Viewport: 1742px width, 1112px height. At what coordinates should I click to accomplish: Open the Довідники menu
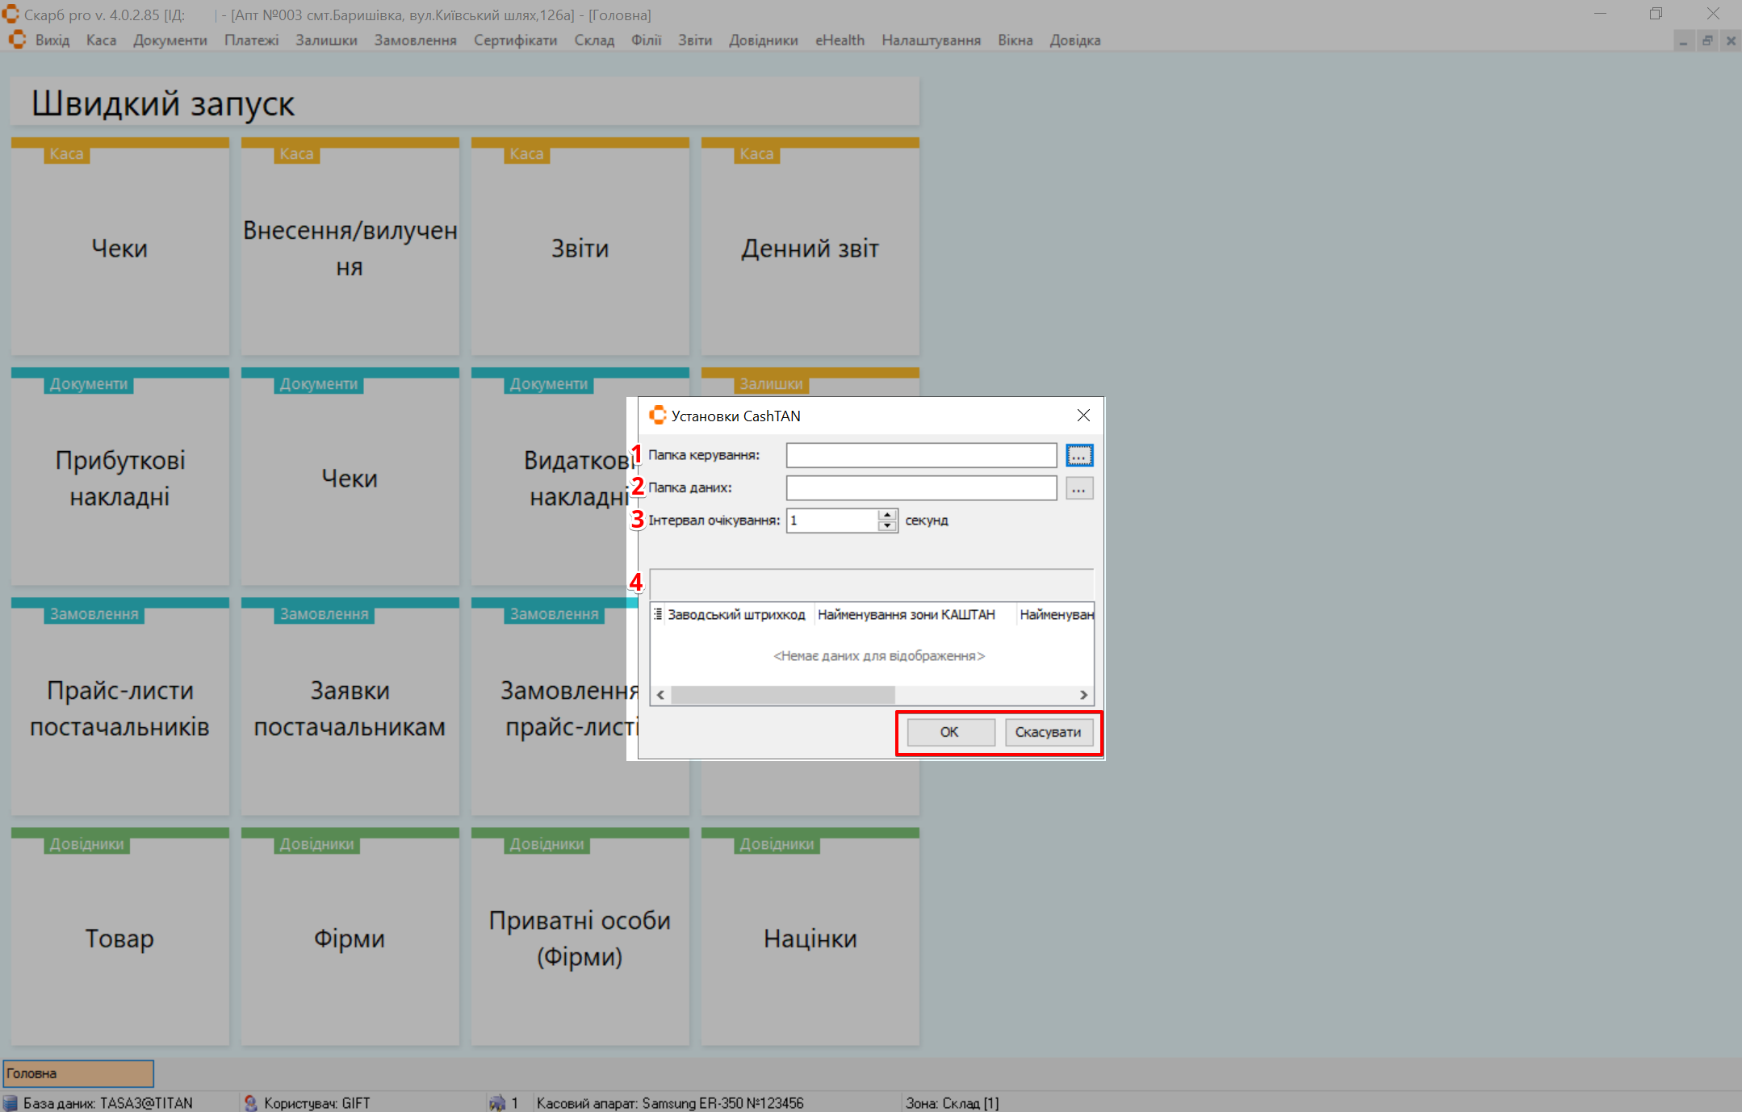click(x=763, y=40)
